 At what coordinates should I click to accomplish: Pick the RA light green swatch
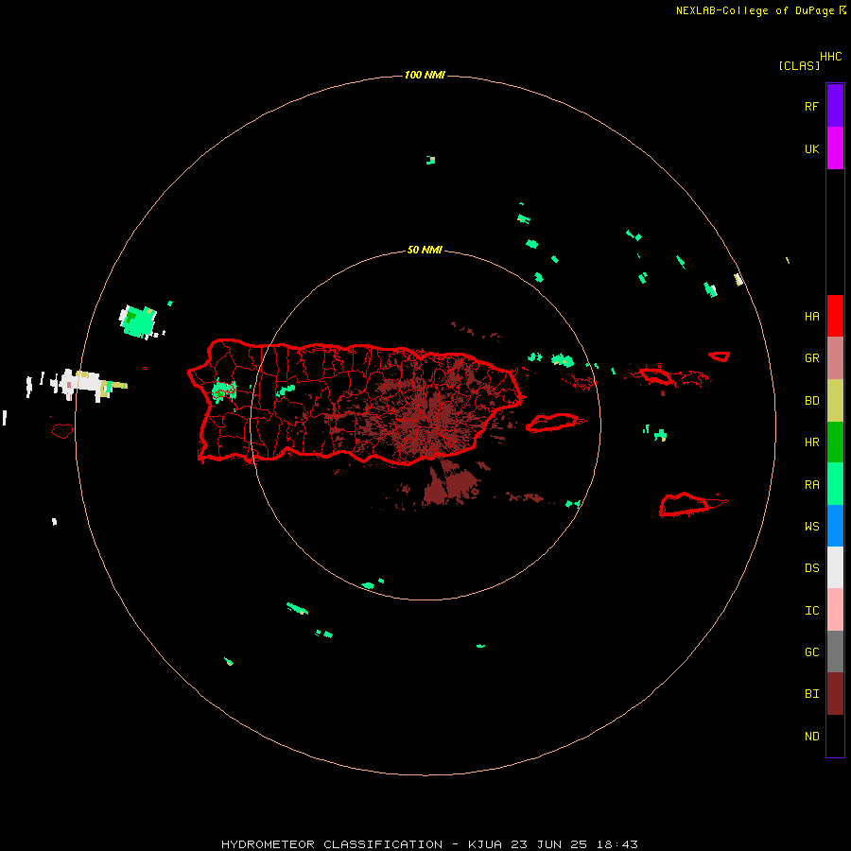point(835,484)
